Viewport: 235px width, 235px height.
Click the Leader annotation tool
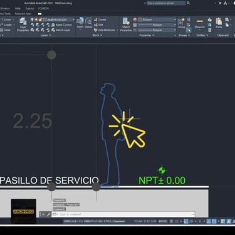[6, 24]
